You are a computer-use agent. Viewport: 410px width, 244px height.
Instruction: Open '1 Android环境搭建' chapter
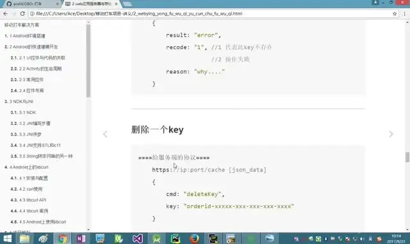25,36
